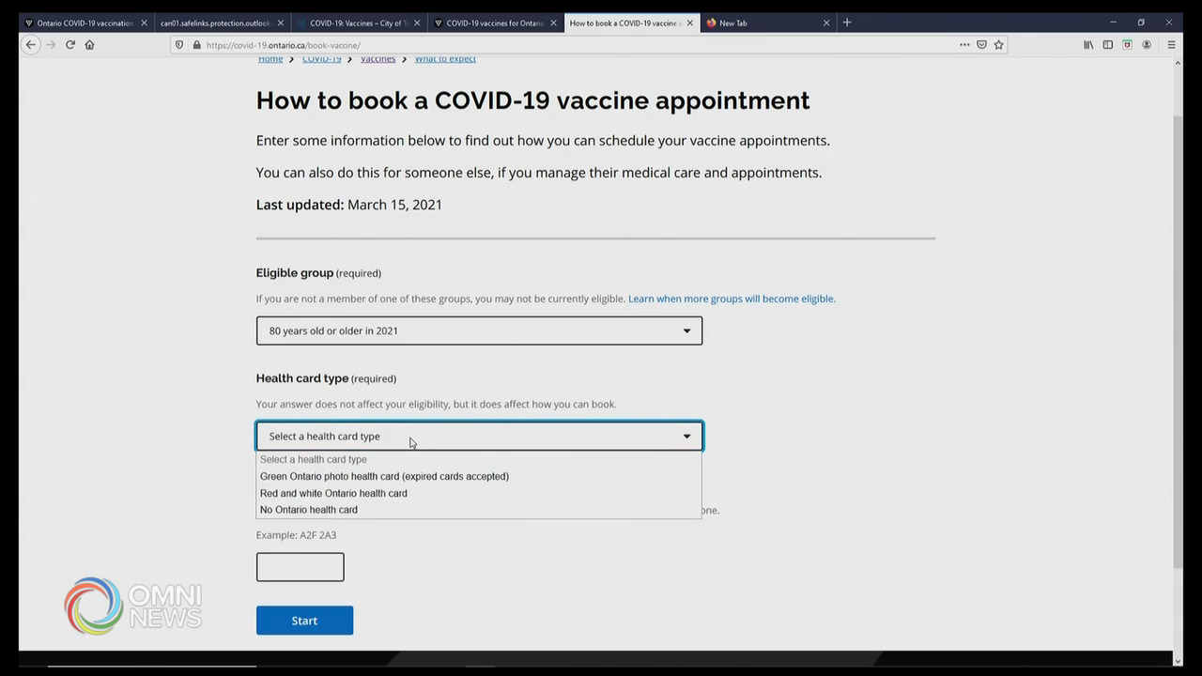Click the postal code input box
Screen dimensions: 1202x676
click(300, 567)
